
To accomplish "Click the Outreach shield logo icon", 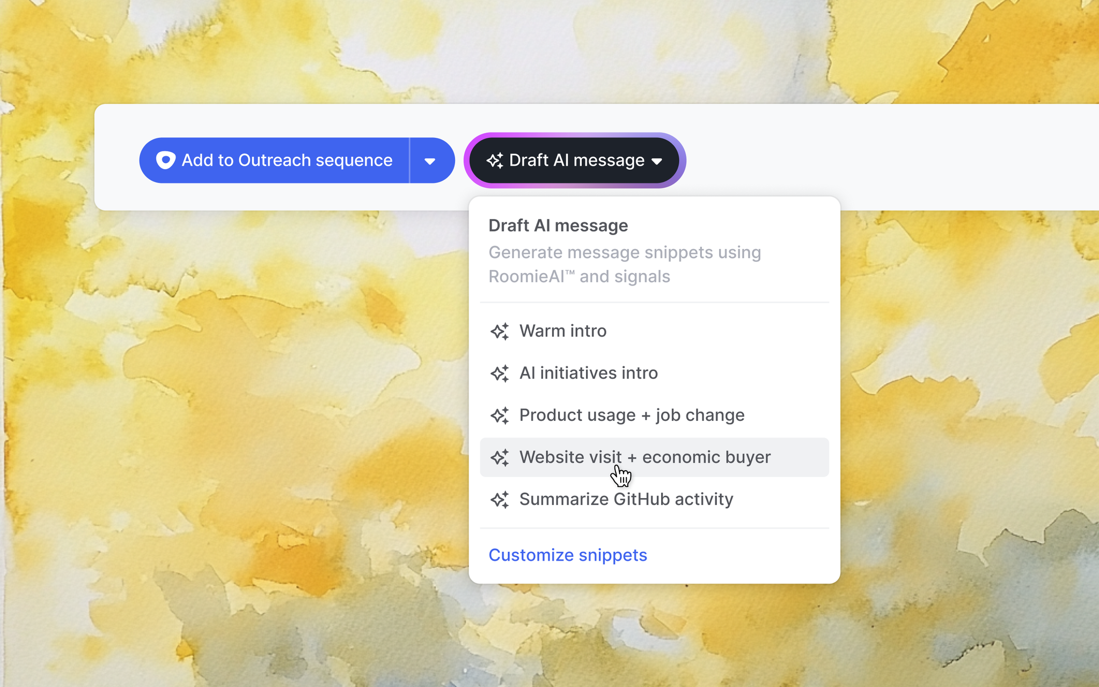I will point(165,160).
